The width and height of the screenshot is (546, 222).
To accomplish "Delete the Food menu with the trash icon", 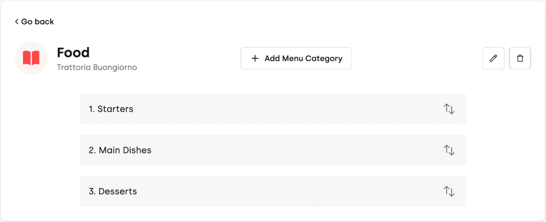I will coord(520,58).
